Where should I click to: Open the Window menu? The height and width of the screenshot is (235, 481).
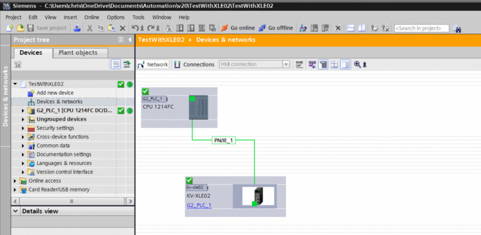tap(162, 17)
